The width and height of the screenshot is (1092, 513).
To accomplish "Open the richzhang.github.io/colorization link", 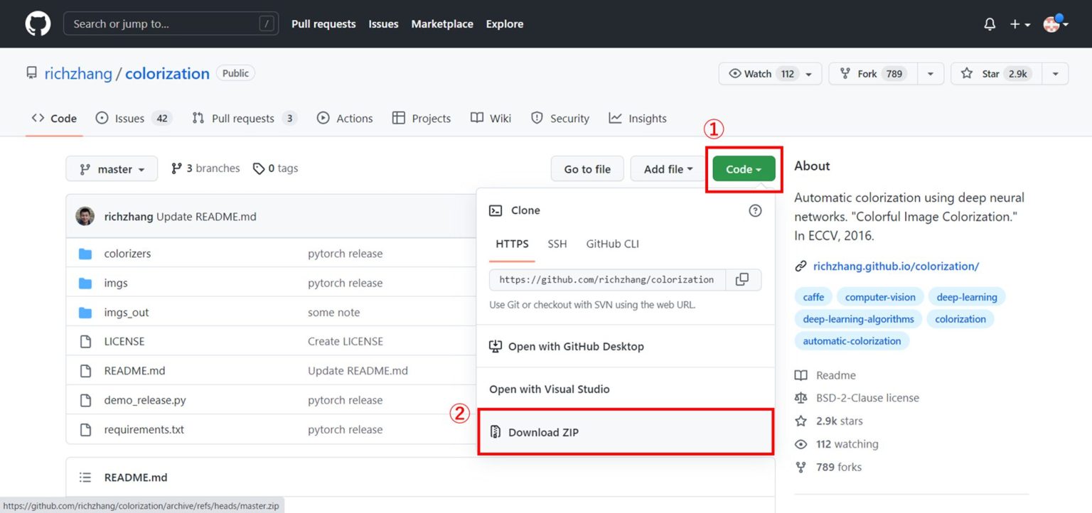I will click(896, 266).
